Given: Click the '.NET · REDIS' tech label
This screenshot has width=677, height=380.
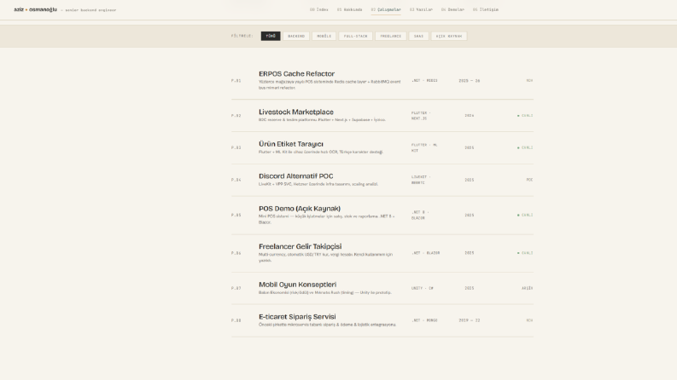Looking at the screenshot, I should tap(424, 81).
